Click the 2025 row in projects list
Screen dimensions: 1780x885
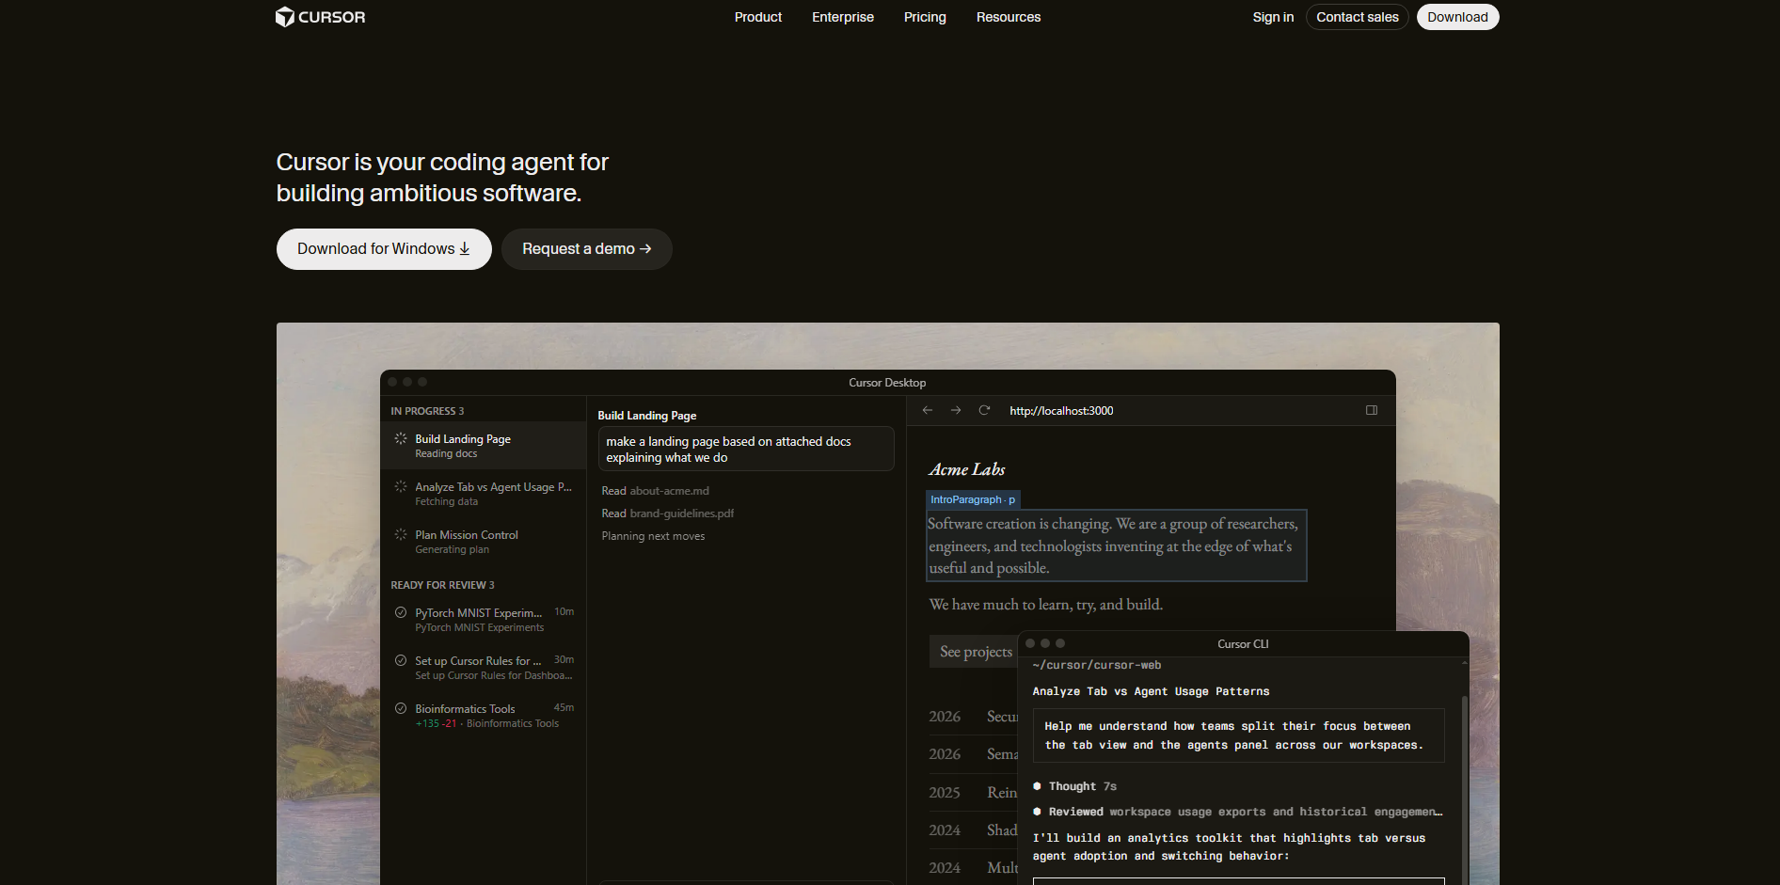coord(973,793)
